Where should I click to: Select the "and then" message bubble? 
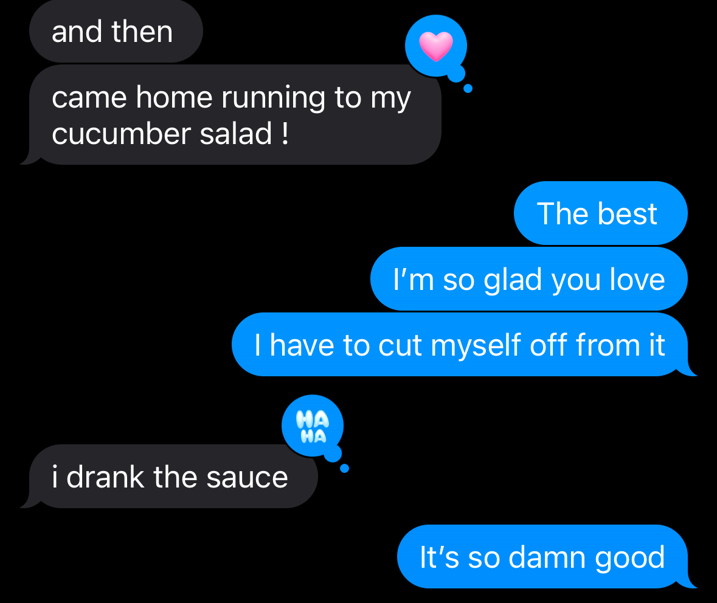click(116, 31)
